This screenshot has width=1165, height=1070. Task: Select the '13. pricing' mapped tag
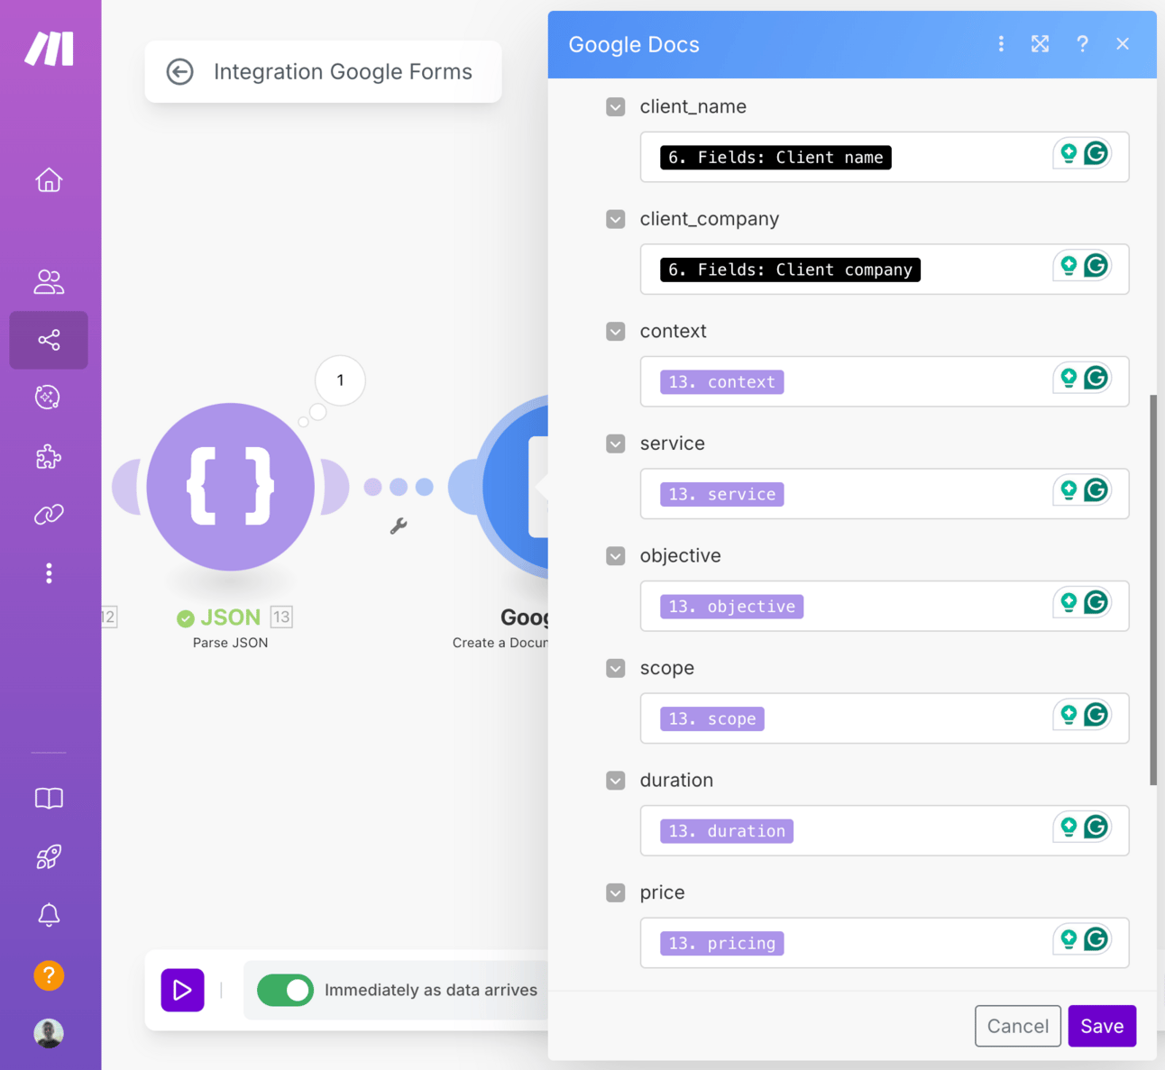721,943
